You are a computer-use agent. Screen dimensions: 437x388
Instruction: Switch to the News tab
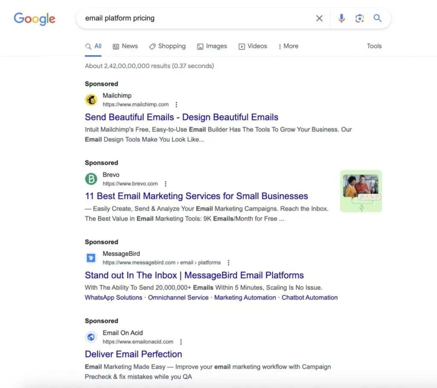pyautogui.click(x=125, y=46)
